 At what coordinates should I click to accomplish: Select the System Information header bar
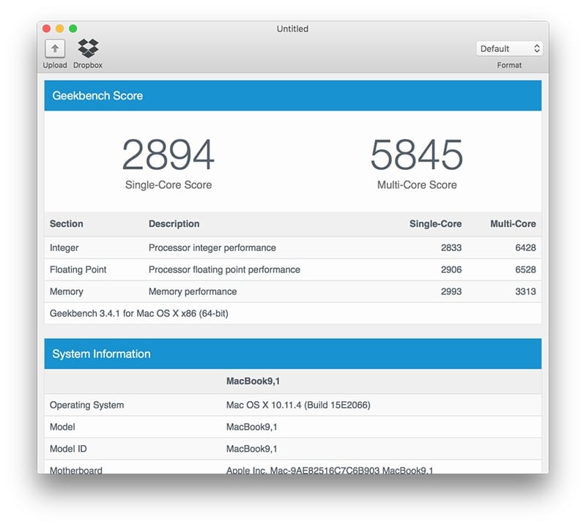pos(293,354)
